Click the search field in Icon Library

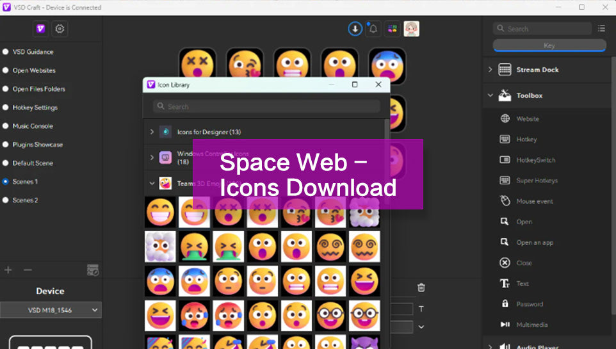(266, 106)
